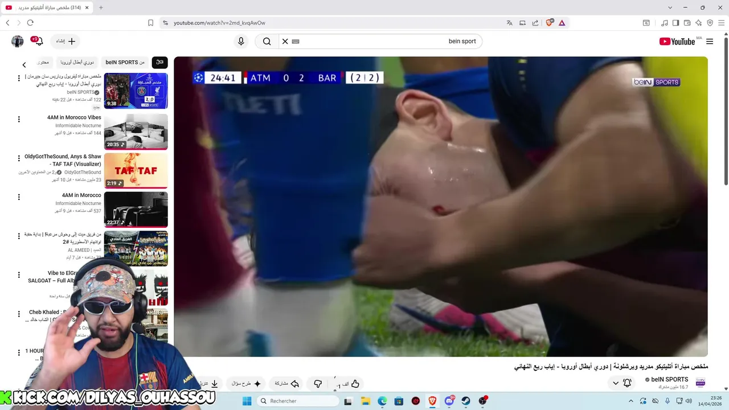This screenshot has height=410, width=729.
Task: Select the 'محتوى' filter chip
Action: [x=43, y=62]
